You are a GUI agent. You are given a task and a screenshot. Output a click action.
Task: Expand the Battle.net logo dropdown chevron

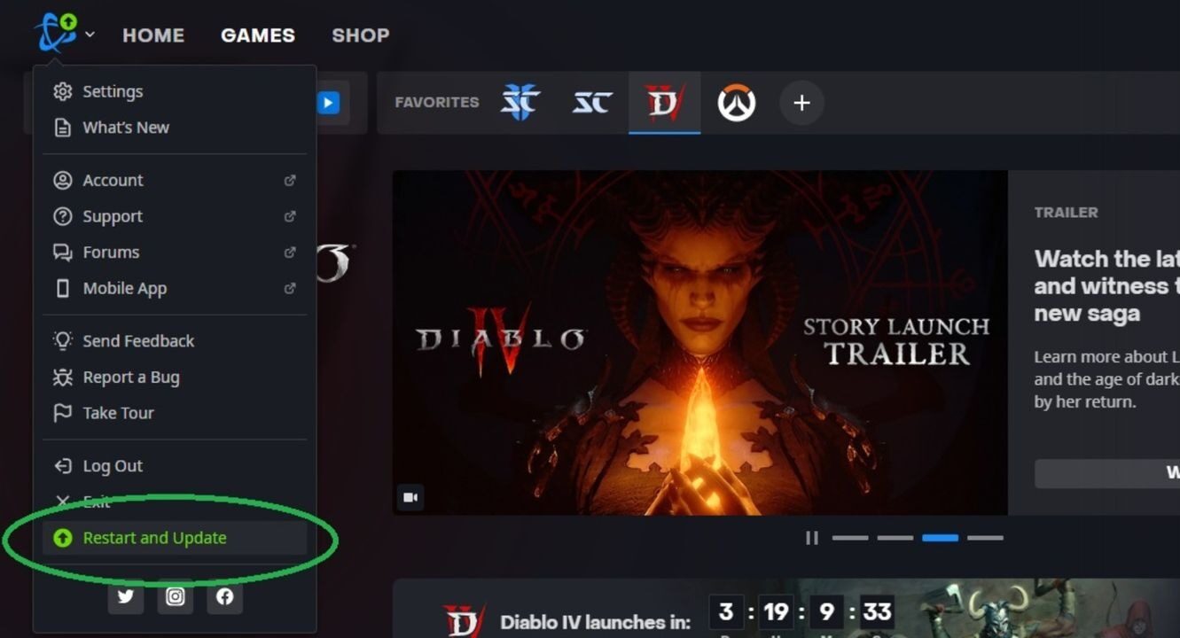coord(90,35)
